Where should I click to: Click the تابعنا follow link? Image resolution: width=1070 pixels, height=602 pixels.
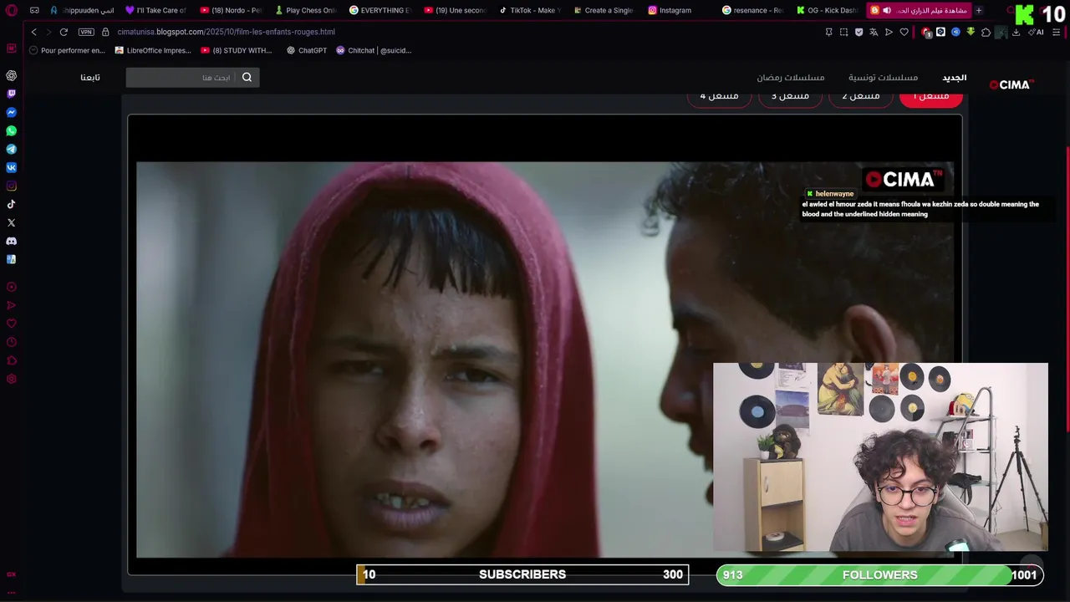[x=90, y=78]
